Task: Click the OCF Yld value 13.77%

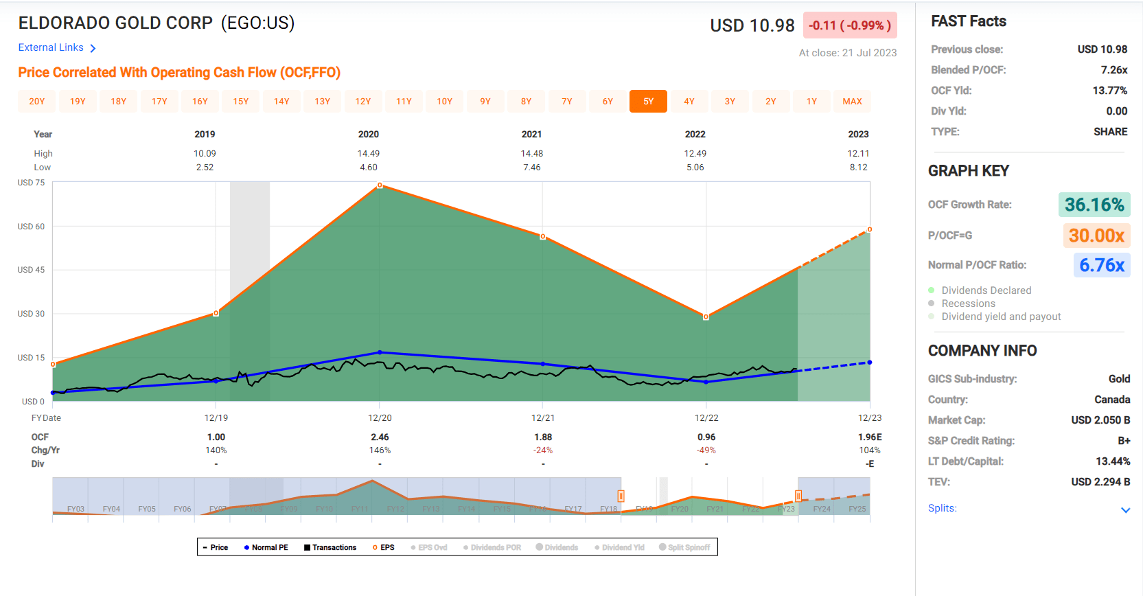Action: click(x=1110, y=91)
